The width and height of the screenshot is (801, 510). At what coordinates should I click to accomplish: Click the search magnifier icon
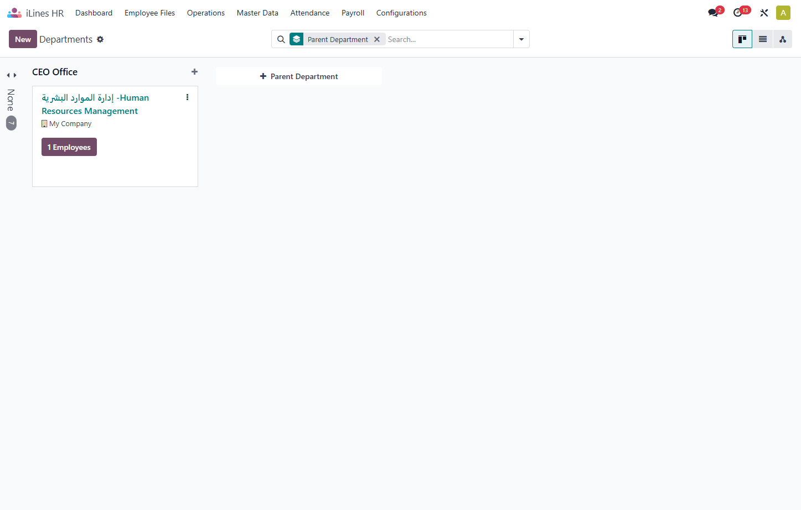[x=281, y=39]
